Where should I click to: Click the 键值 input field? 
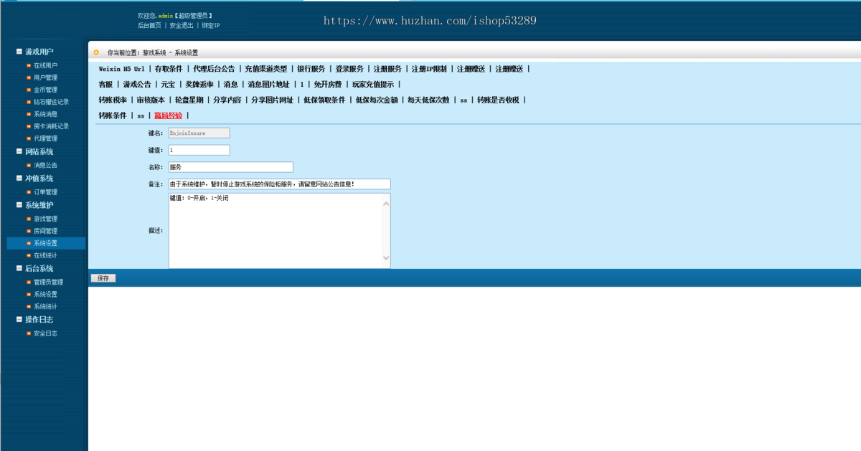tap(199, 150)
